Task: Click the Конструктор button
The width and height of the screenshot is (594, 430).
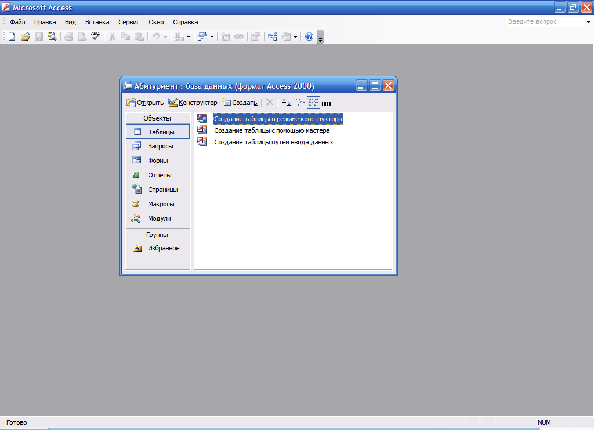Action: [x=193, y=103]
